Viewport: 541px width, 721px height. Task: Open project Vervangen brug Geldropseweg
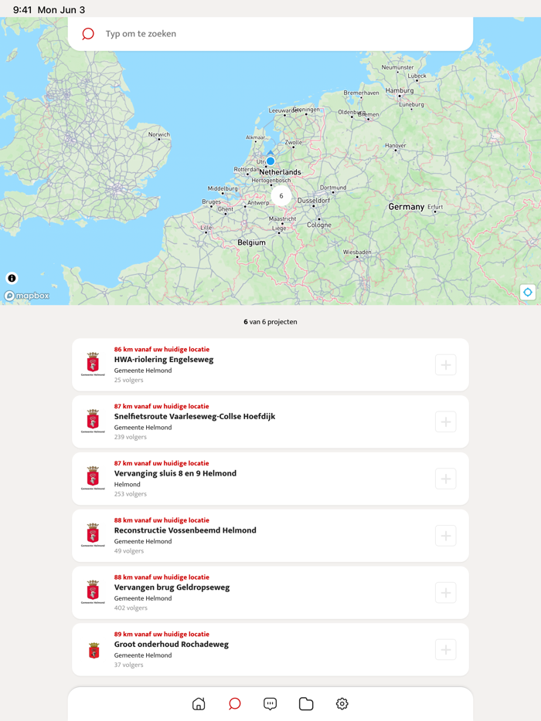[270, 593]
